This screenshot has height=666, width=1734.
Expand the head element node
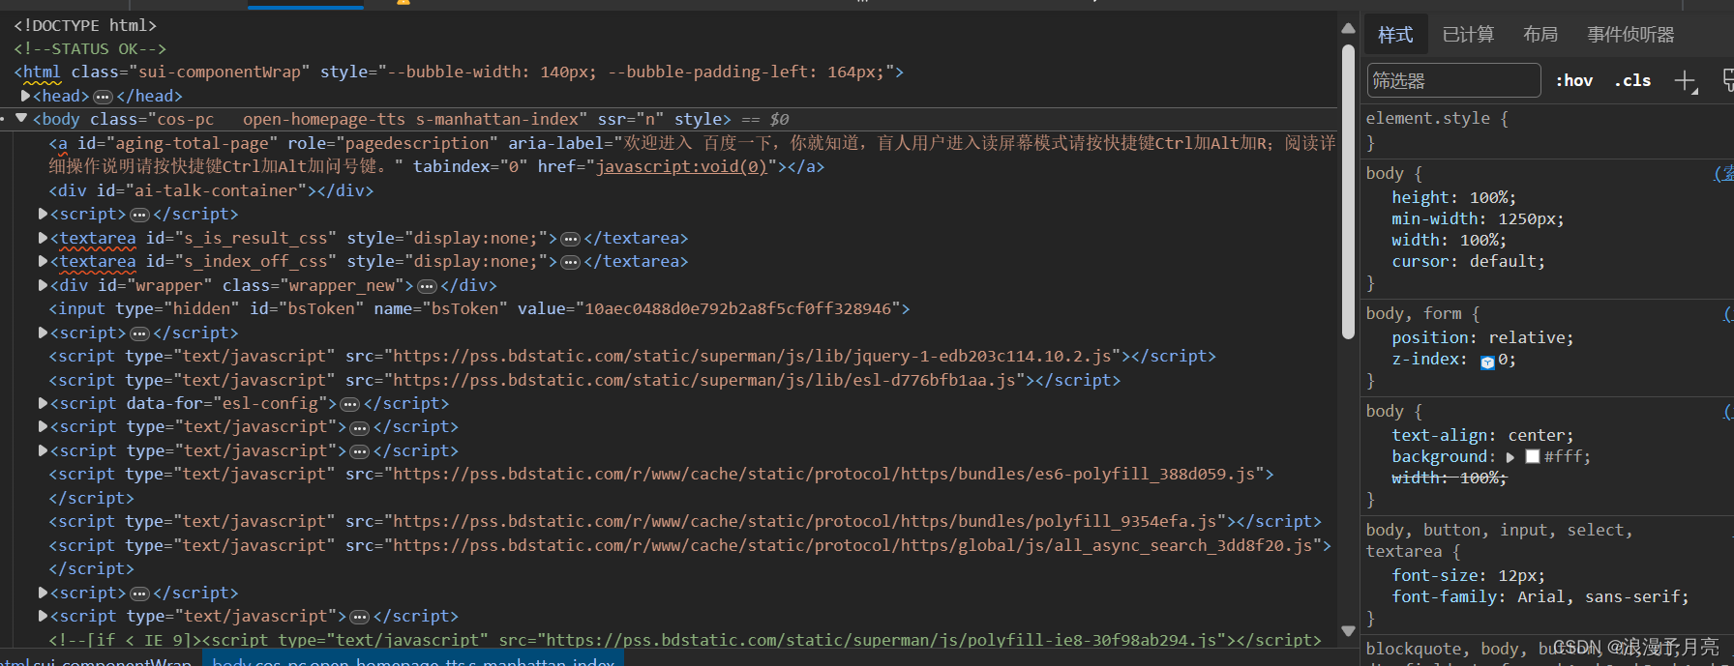pos(26,96)
